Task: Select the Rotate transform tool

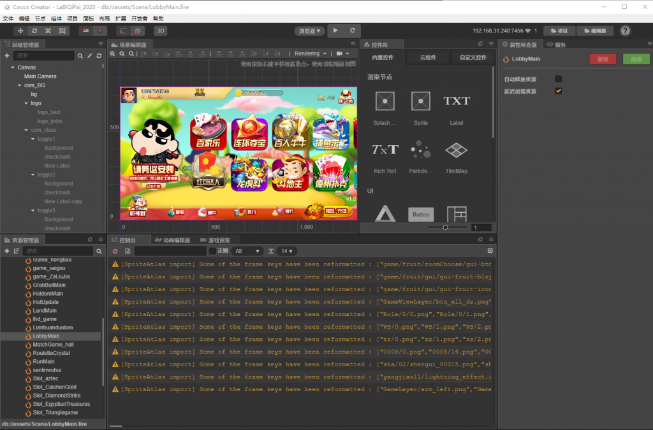Action: pos(34,31)
